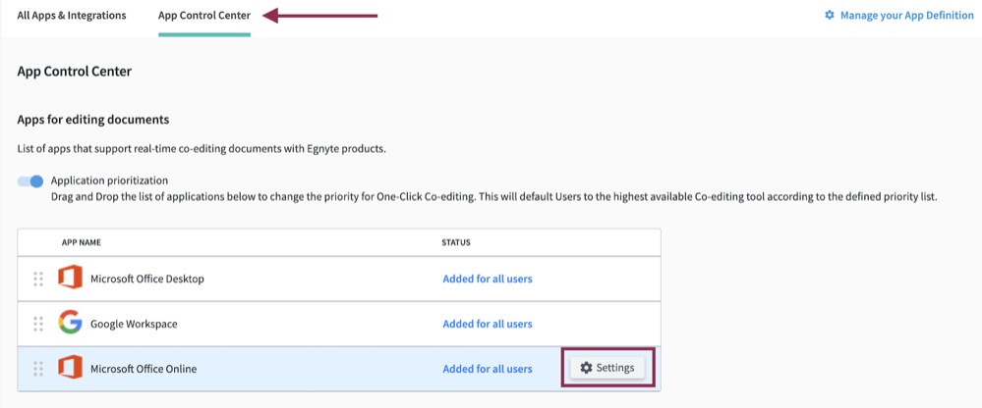Click gear icon beside Manage your App Definition
982x408 pixels.
pyautogui.click(x=830, y=16)
